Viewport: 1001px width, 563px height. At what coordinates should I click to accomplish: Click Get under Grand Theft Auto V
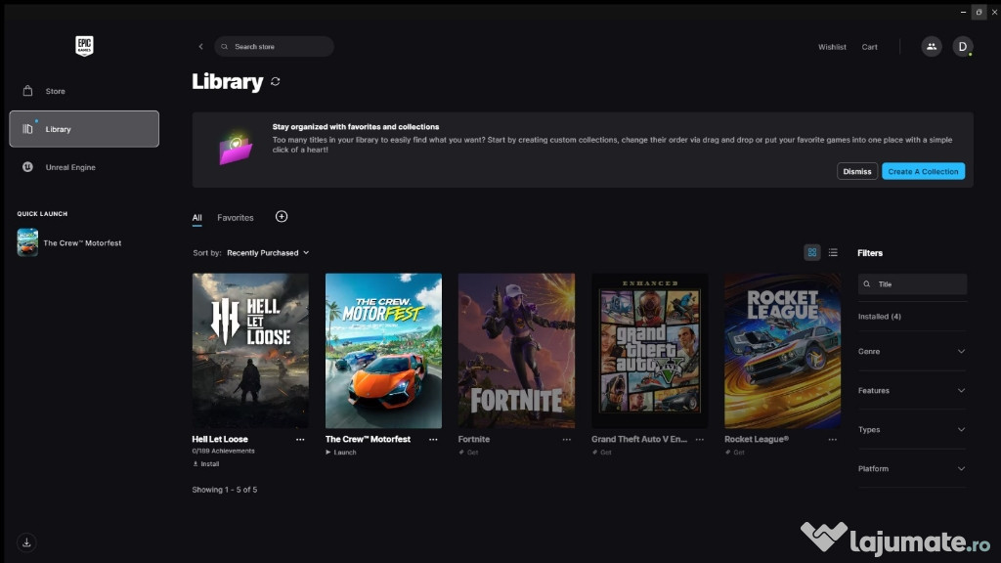point(601,453)
